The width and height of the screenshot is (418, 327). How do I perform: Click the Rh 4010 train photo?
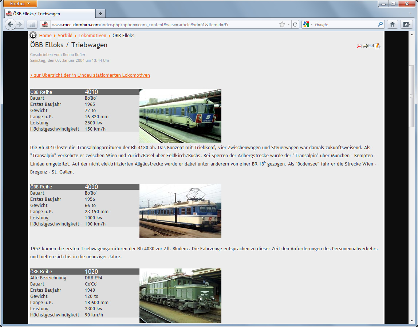tap(180, 116)
